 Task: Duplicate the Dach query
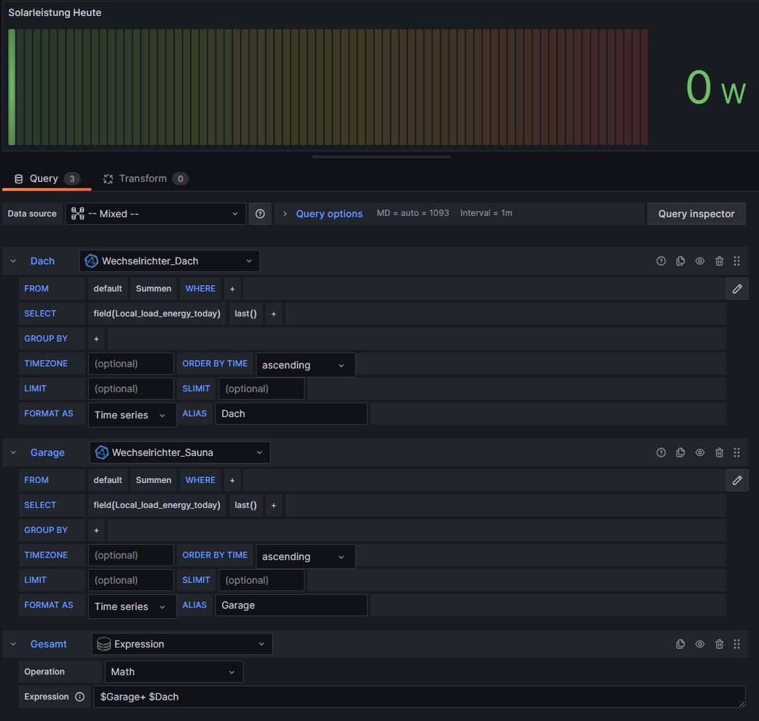680,261
